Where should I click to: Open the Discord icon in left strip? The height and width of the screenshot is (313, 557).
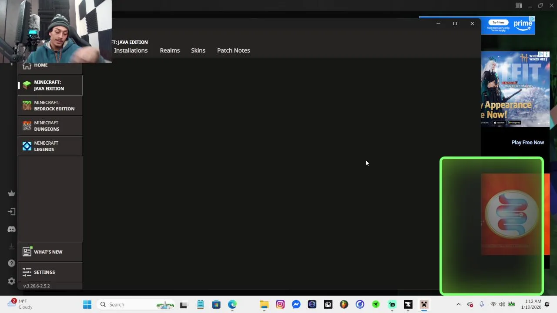[12, 229]
